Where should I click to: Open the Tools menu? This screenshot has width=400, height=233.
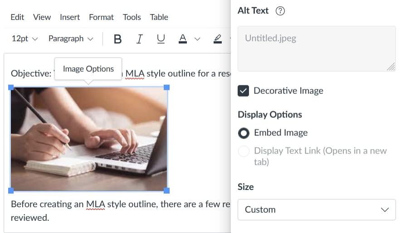point(132,17)
